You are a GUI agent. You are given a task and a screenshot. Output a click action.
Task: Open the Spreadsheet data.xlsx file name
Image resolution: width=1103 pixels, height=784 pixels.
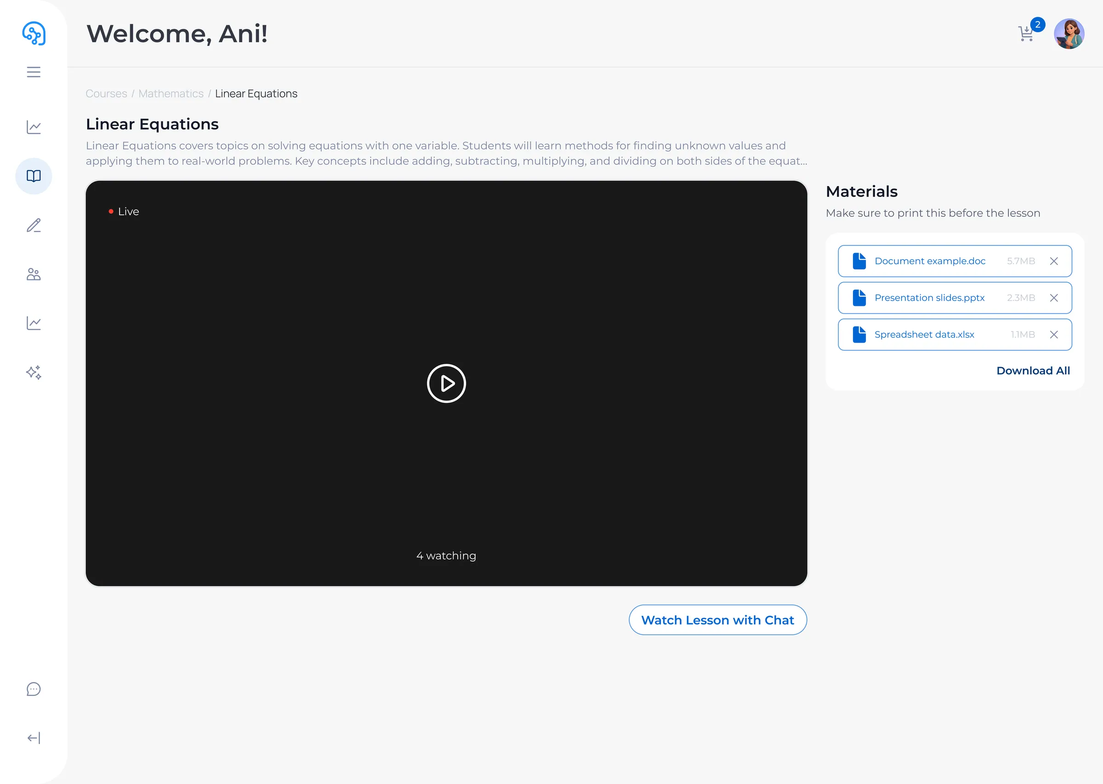click(924, 334)
